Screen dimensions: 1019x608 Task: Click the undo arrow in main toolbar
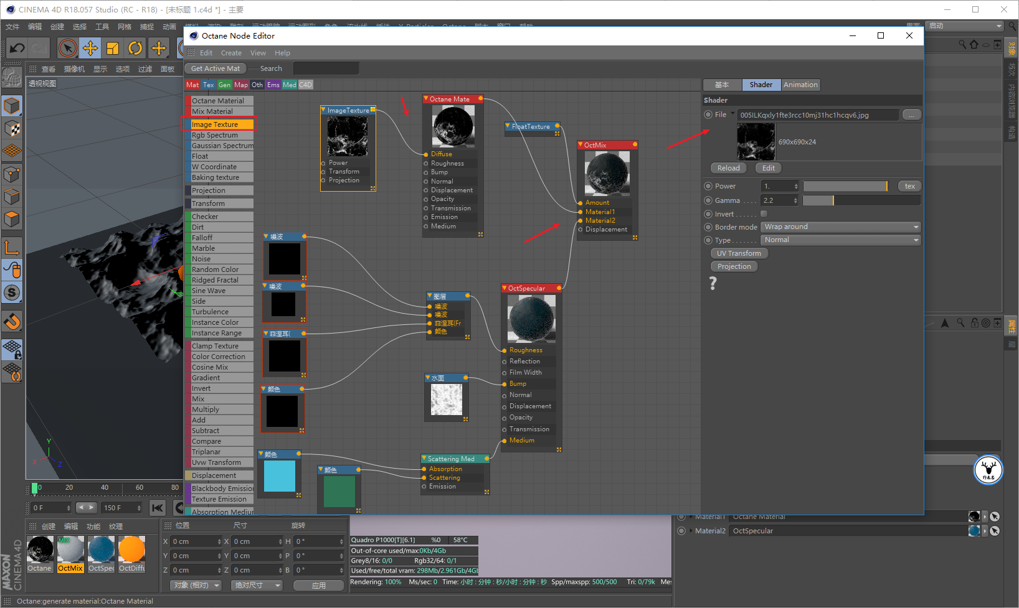point(17,48)
